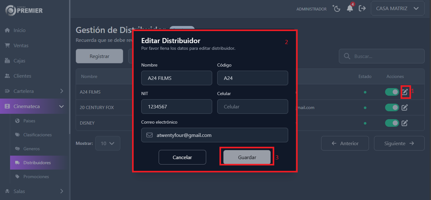This screenshot has height=200, width=431.
Task: Open notifications via the bell icon
Action: pos(350,9)
